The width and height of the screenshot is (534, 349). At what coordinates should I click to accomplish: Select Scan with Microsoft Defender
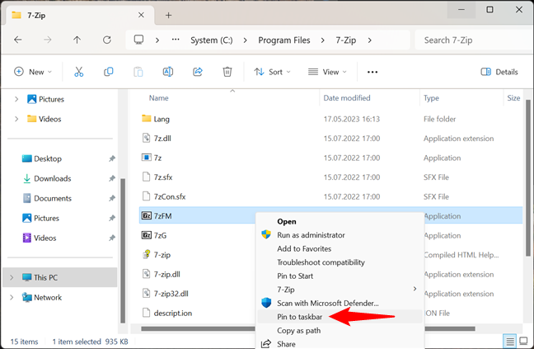coord(340,304)
